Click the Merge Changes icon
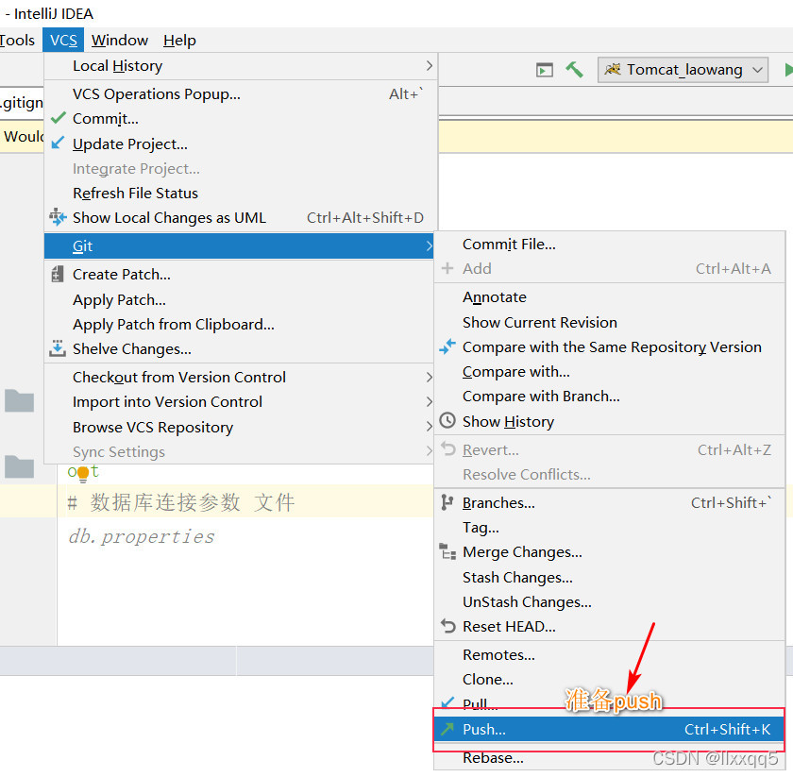 click(x=447, y=551)
